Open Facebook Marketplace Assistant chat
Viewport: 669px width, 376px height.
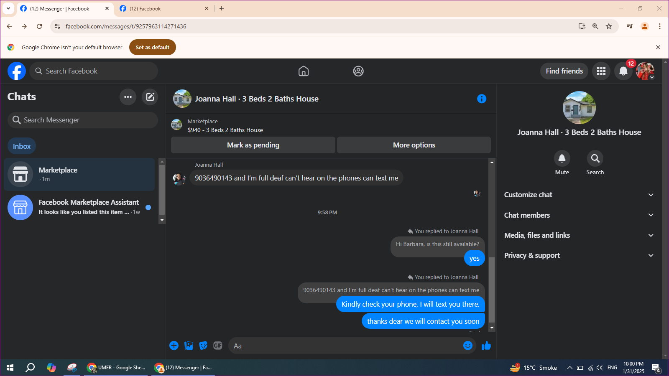79,207
